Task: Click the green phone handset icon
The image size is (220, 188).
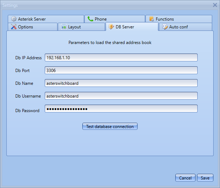Action: 90,19
